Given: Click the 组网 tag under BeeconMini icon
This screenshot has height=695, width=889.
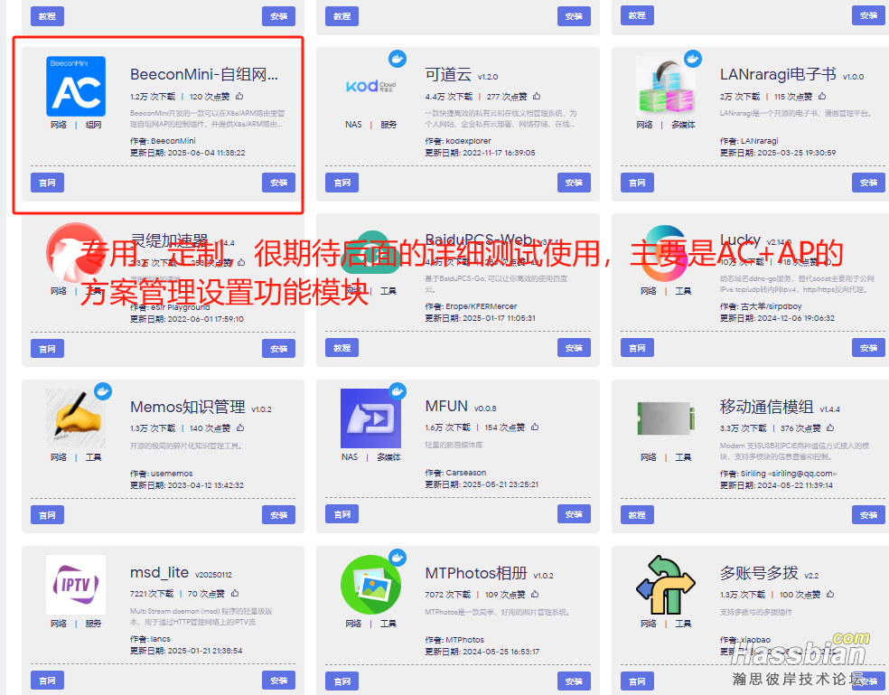Looking at the screenshot, I should click(x=94, y=124).
